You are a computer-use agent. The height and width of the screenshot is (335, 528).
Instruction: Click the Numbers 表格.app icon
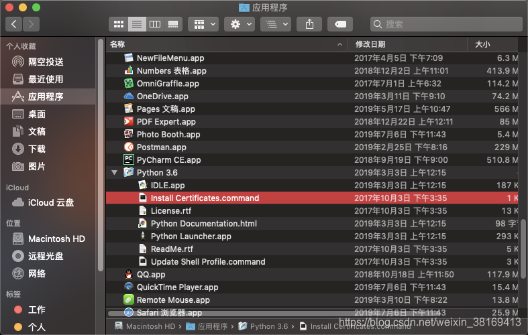point(129,70)
